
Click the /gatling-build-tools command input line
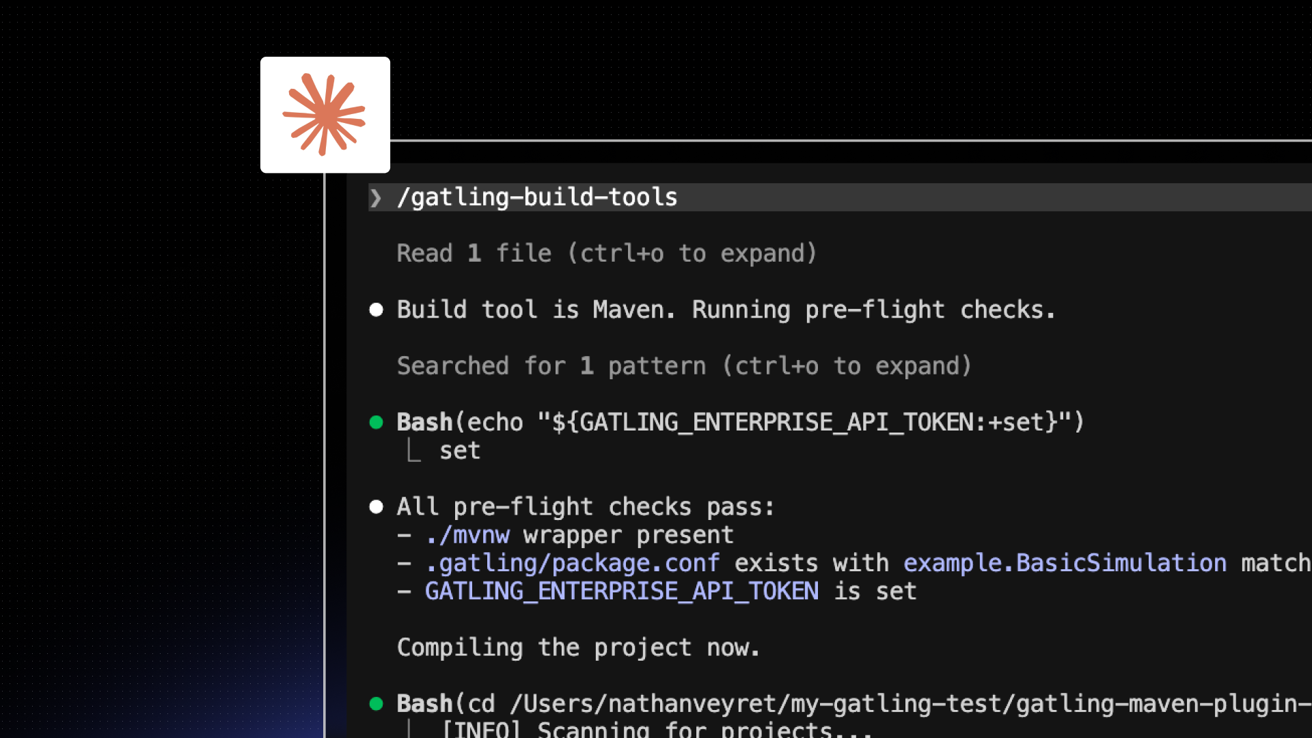click(537, 197)
